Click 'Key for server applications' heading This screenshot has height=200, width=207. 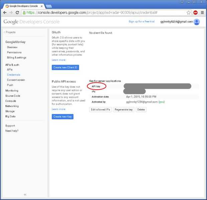pos(105,81)
